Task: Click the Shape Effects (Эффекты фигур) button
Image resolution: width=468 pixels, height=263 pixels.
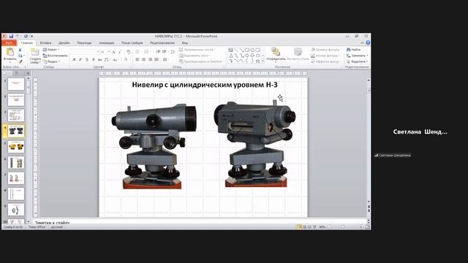Action: click(x=325, y=61)
